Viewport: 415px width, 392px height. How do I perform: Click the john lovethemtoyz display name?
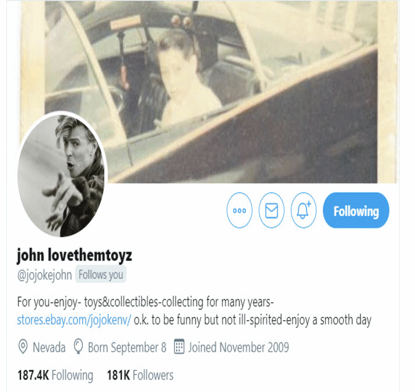[x=75, y=256]
